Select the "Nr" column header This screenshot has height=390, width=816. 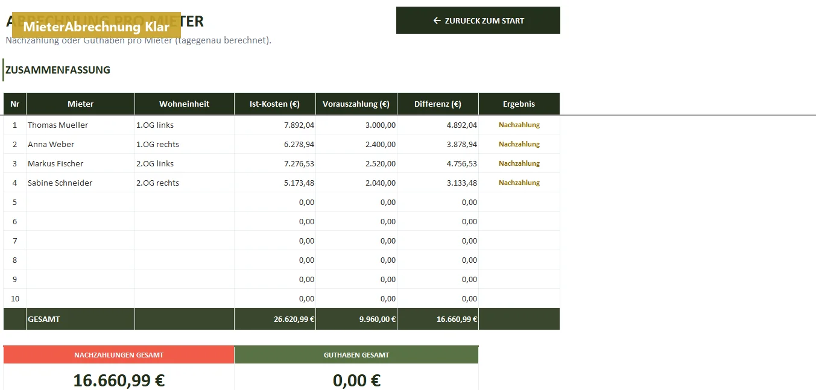point(15,104)
